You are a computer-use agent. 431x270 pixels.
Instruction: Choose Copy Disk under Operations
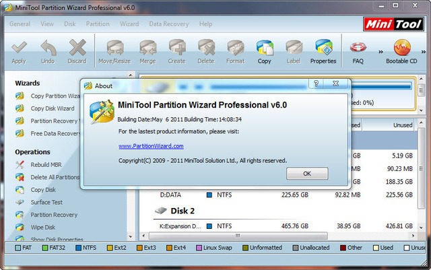(x=36, y=190)
